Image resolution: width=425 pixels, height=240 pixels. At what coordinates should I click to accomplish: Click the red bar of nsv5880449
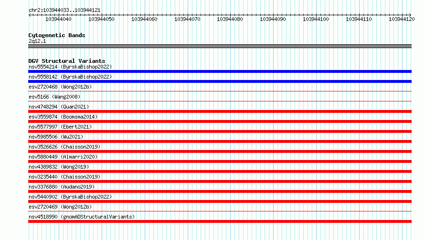(x=220, y=161)
